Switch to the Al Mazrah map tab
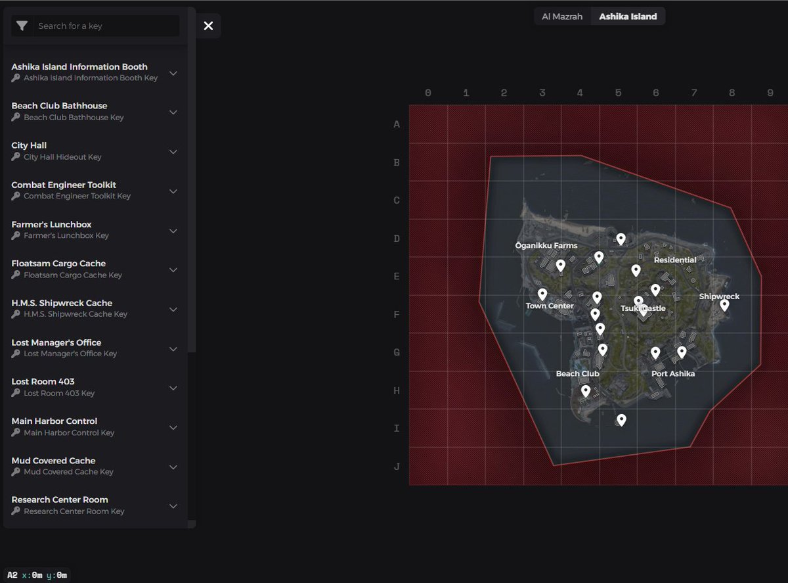The image size is (788, 583). (562, 16)
